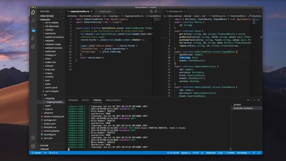This screenshot has width=286, height=161.
Task: Open the Search view in activity bar
Action: (33, 21)
